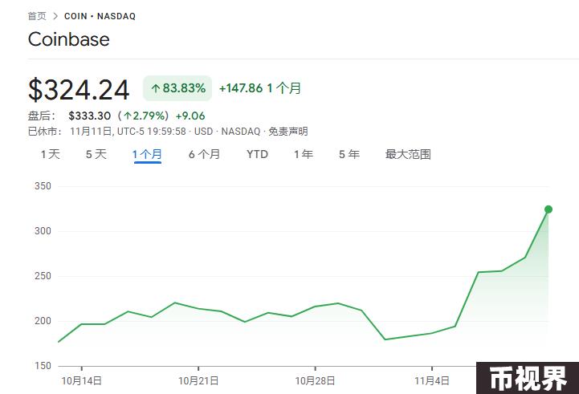579x394 pixels.
Task: Click the COIN · NASDAQ breadcrumb
Action: (x=100, y=16)
